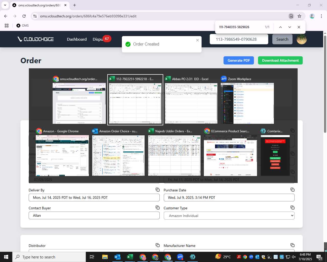Expand the Customer Type dropdown
This screenshot has width=327, height=262.
(x=229, y=216)
